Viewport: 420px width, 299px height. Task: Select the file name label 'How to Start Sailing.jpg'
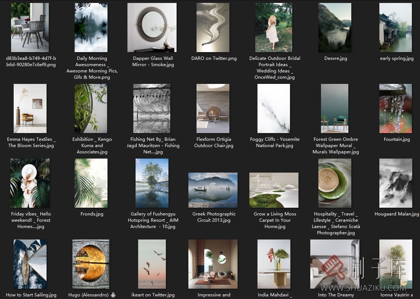coord(31,295)
